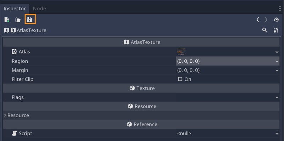Switch to the Node tab

(x=39, y=9)
